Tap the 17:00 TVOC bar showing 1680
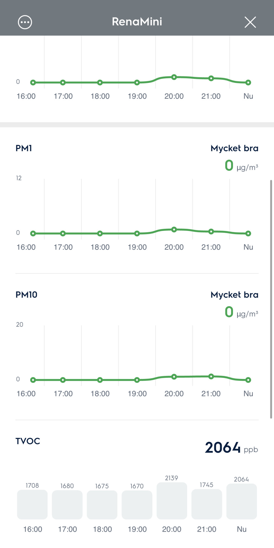The width and height of the screenshot is (274, 548). [67, 505]
